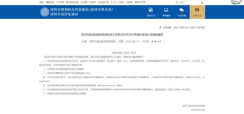Switch to 繁体版 traditional Chinese
244x114 pixels.
(50, 2)
